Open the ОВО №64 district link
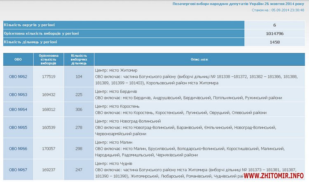309x182 pixels. [18, 109]
